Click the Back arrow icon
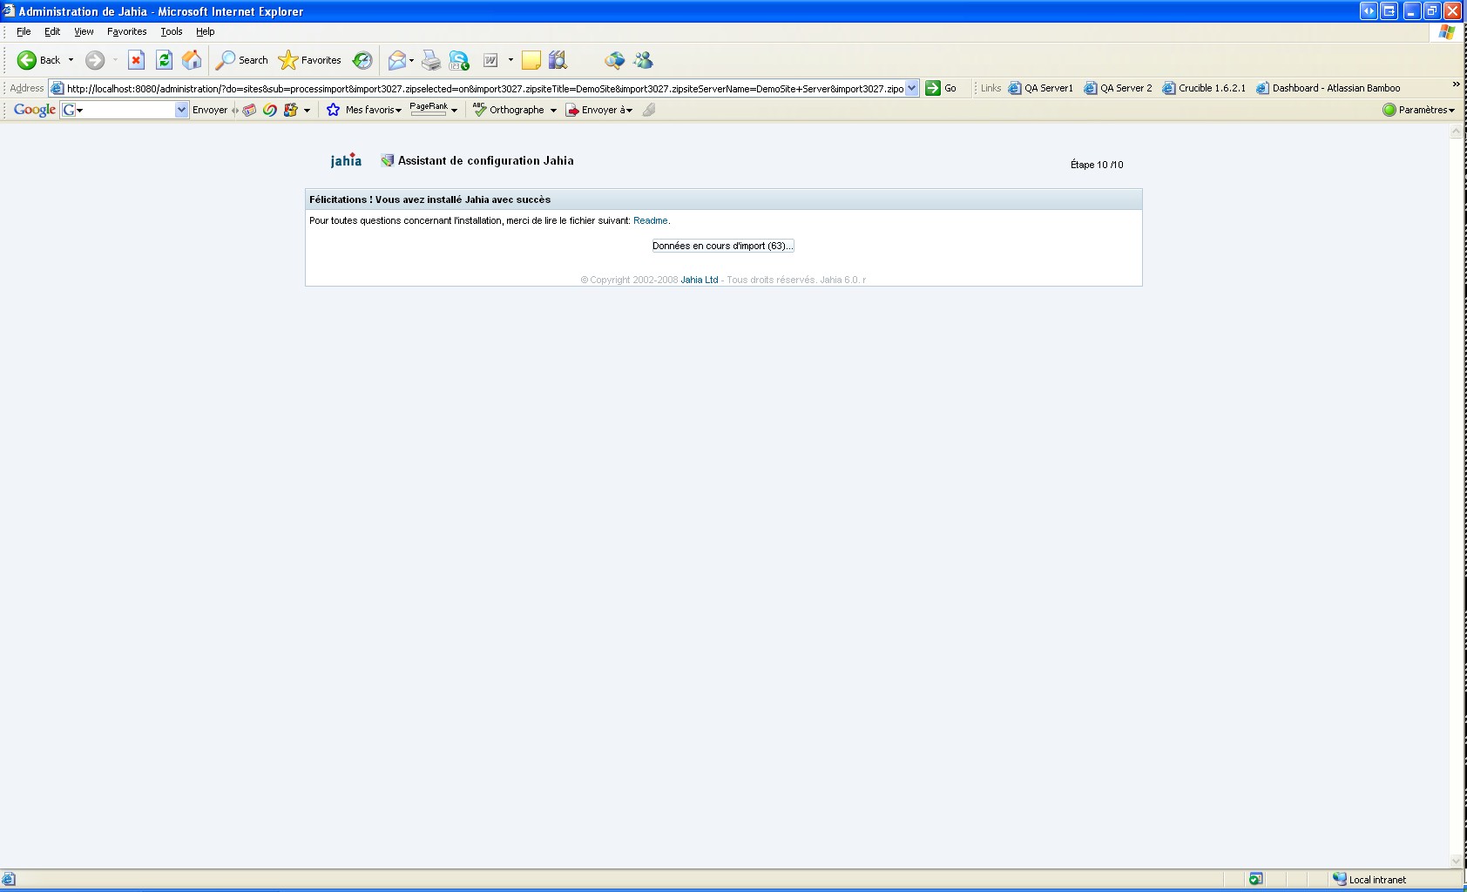The height and width of the screenshot is (892, 1467). 27,60
